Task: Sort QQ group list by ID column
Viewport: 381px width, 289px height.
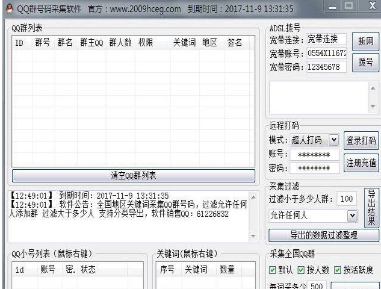Action: (22, 43)
